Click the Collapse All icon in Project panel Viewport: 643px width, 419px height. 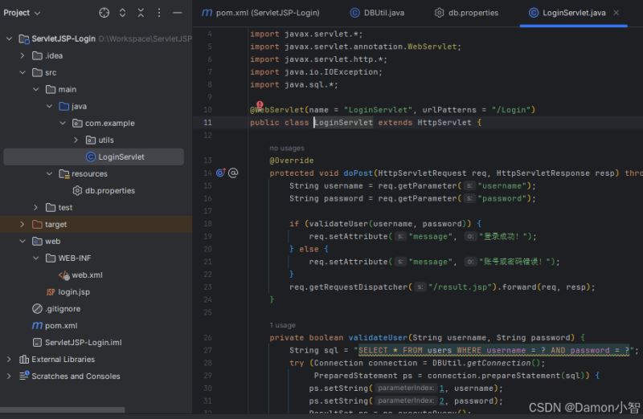[141, 13]
